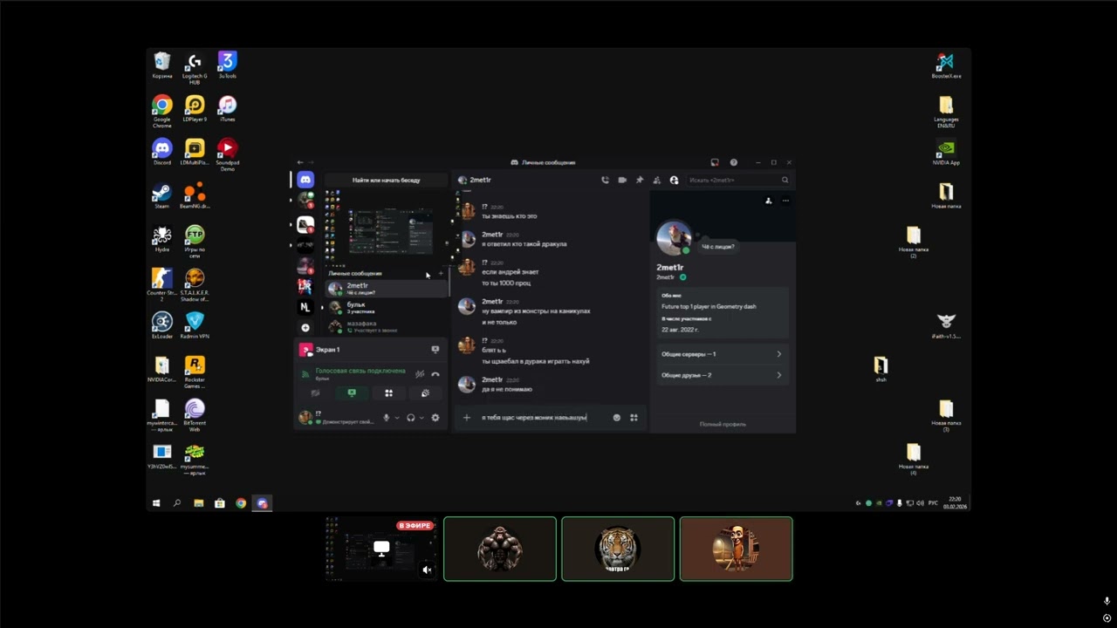Toggle the microphone icon at screen corner

1107,601
